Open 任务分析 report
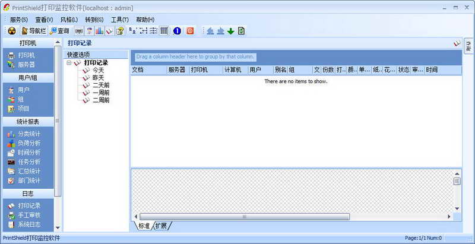Image resolution: width=475 pixels, height=244 pixels. (24, 162)
